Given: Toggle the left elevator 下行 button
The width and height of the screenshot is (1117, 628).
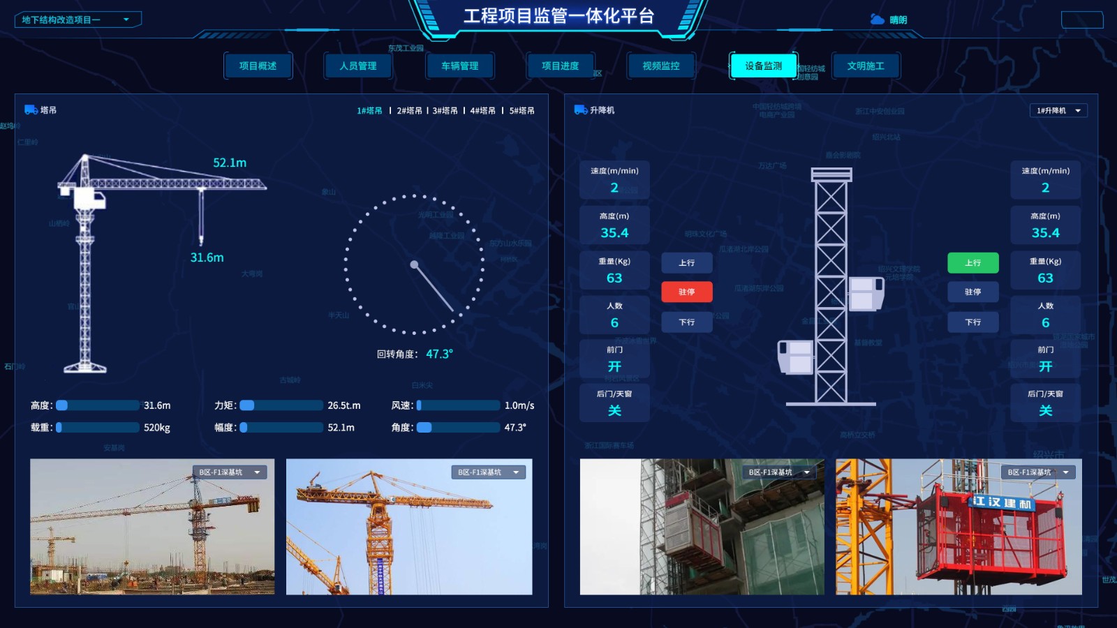Looking at the screenshot, I should click(687, 322).
